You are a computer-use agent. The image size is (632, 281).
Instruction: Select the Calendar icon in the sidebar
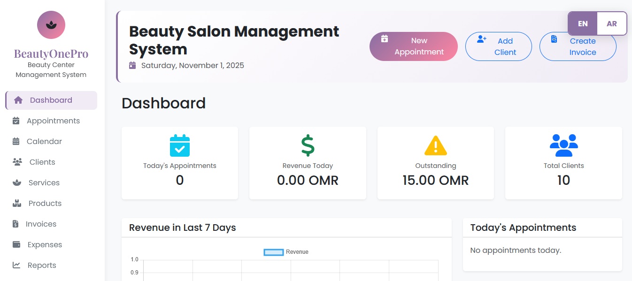pyautogui.click(x=16, y=141)
